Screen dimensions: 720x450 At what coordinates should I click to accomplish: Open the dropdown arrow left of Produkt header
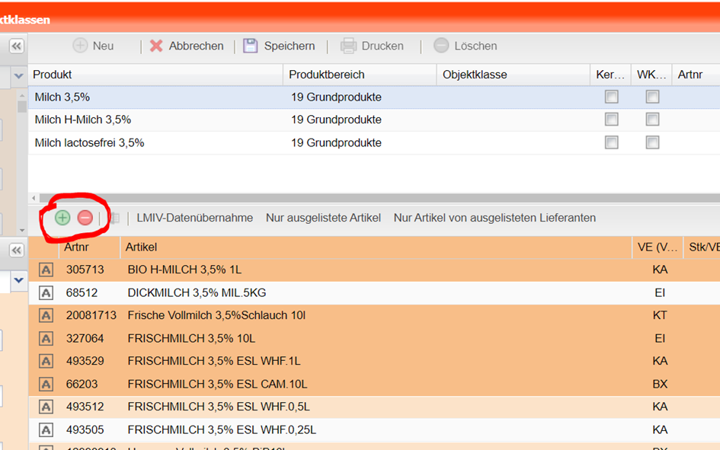[x=19, y=76]
